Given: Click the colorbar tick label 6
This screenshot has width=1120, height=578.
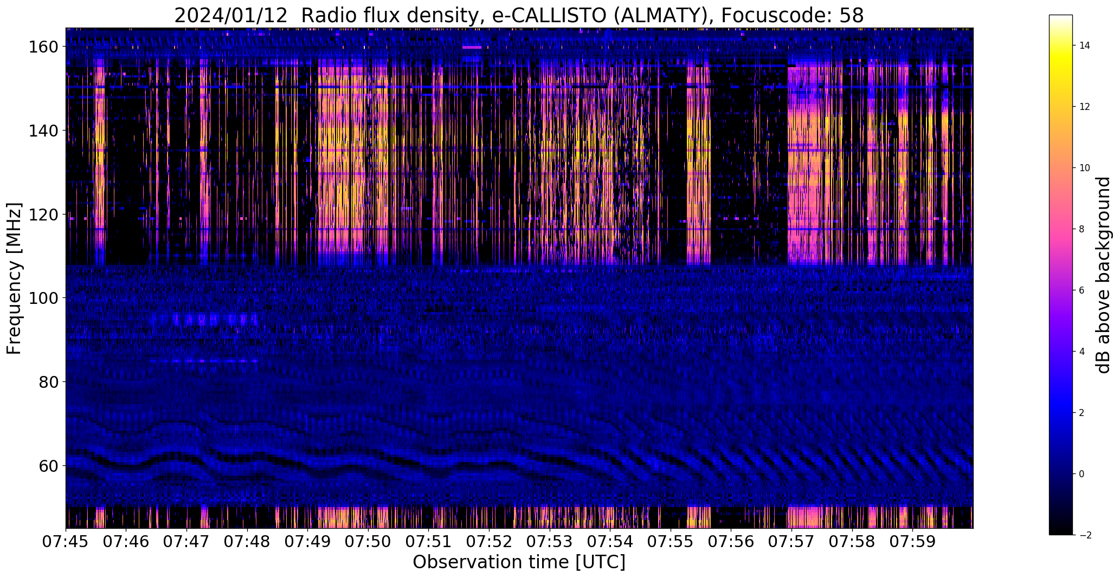Looking at the screenshot, I should [1082, 290].
